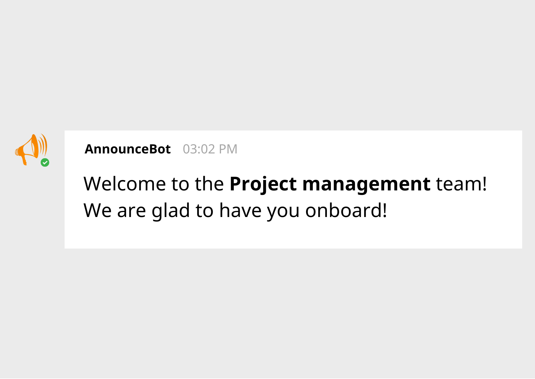Click white space right of the timestamp
This screenshot has width=535, height=379.
click(380, 149)
